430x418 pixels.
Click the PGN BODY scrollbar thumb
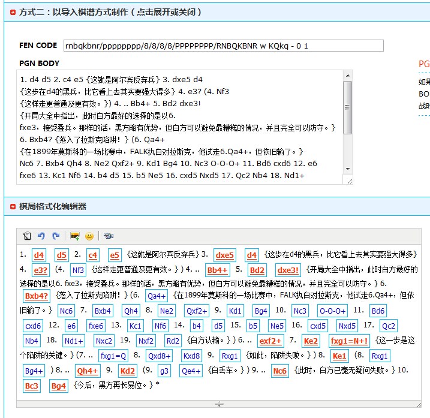348,107
